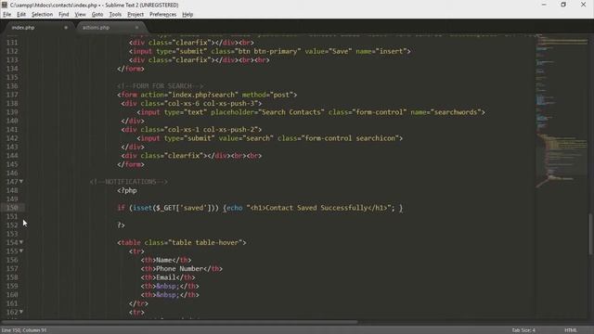
Task: Open the Tab Size: 4 selector
Action: point(523,330)
